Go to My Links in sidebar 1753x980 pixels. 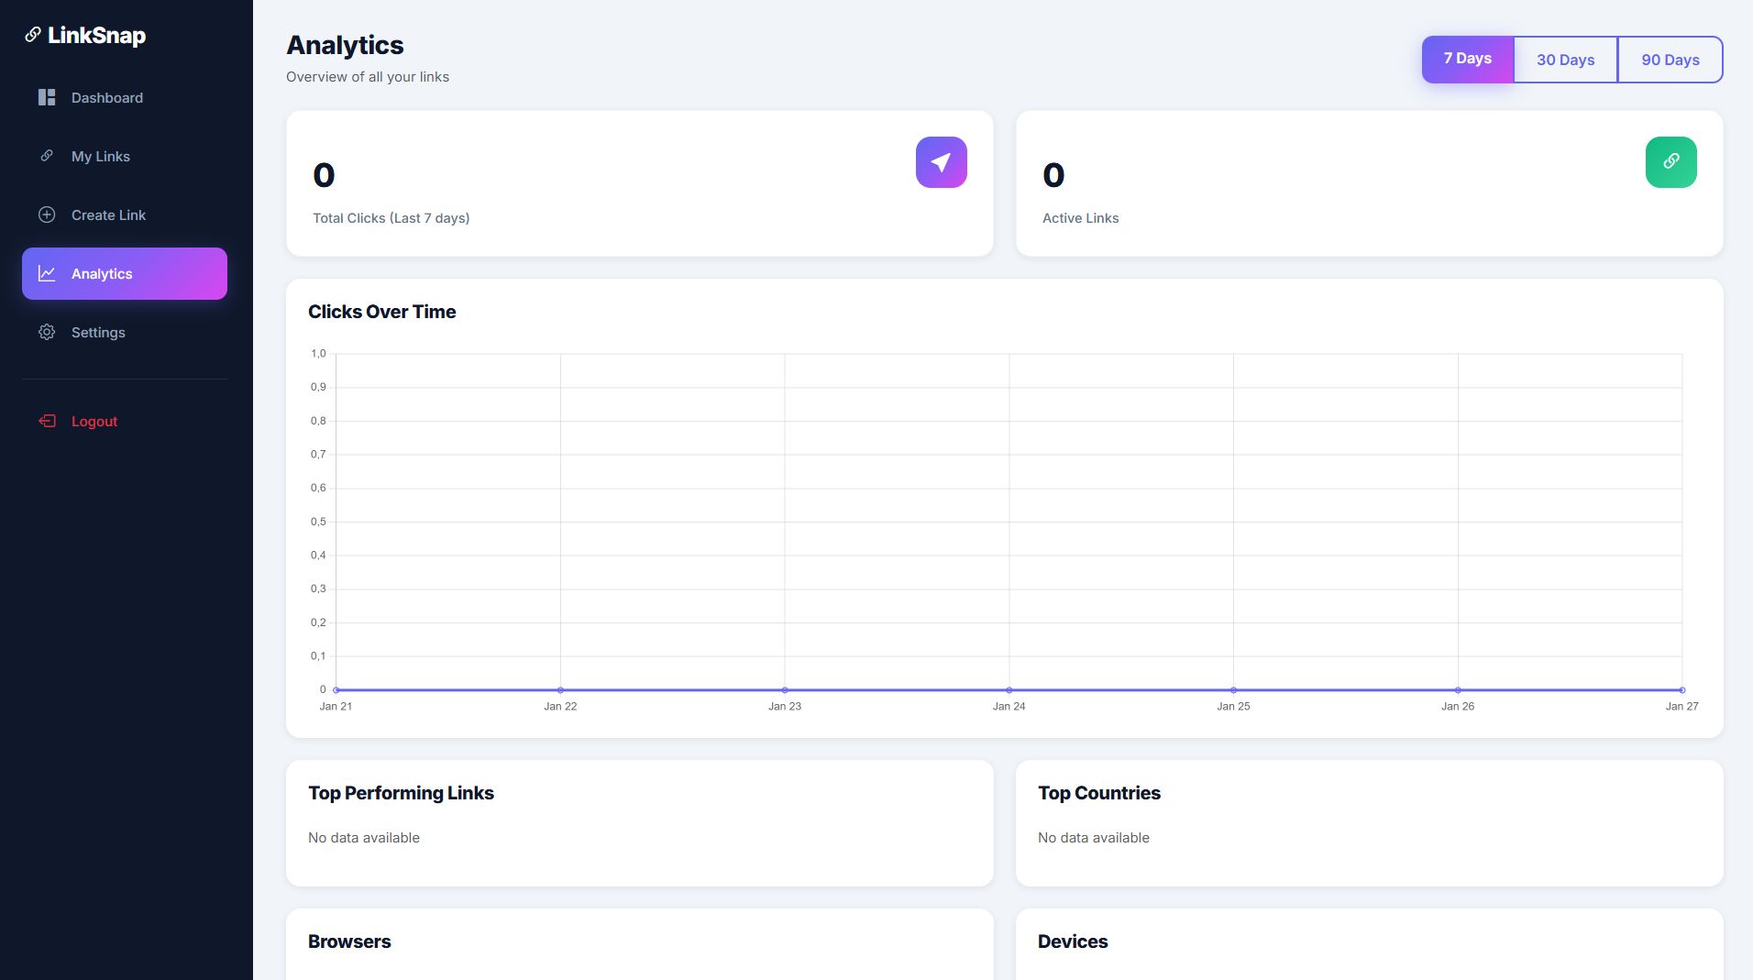(x=101, y=157)
